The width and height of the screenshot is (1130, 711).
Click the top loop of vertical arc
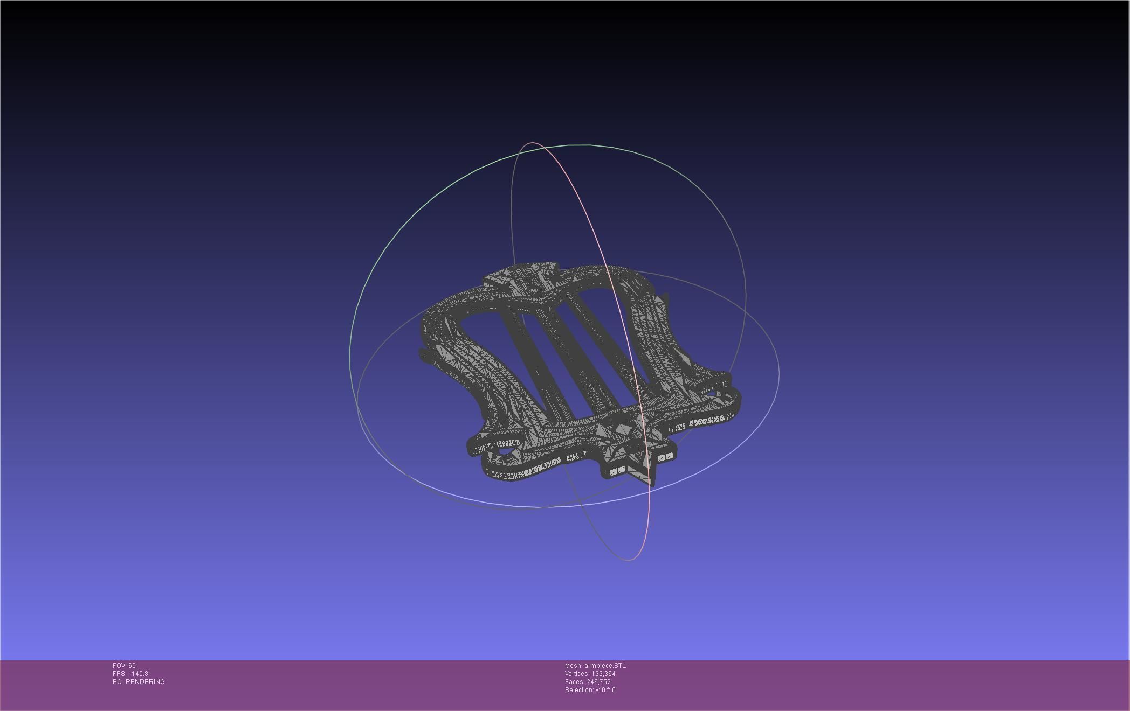533,143
